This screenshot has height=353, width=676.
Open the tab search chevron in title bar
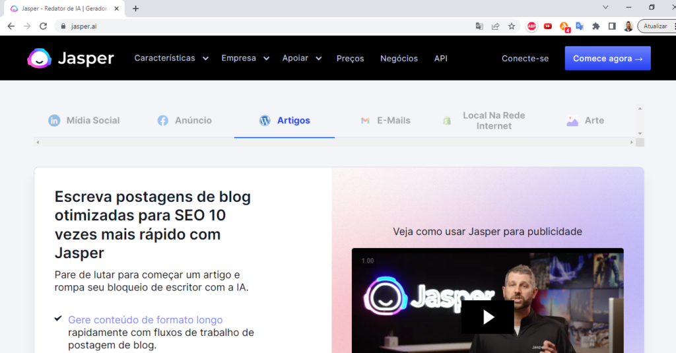[605, 7]
